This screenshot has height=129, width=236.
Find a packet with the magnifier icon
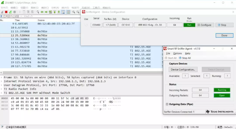(38, 12)
